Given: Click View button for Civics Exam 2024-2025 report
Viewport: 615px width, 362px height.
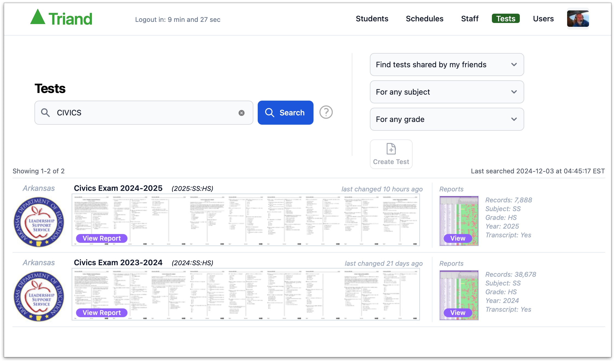Looking at the screenshot, I should point(458,238).
